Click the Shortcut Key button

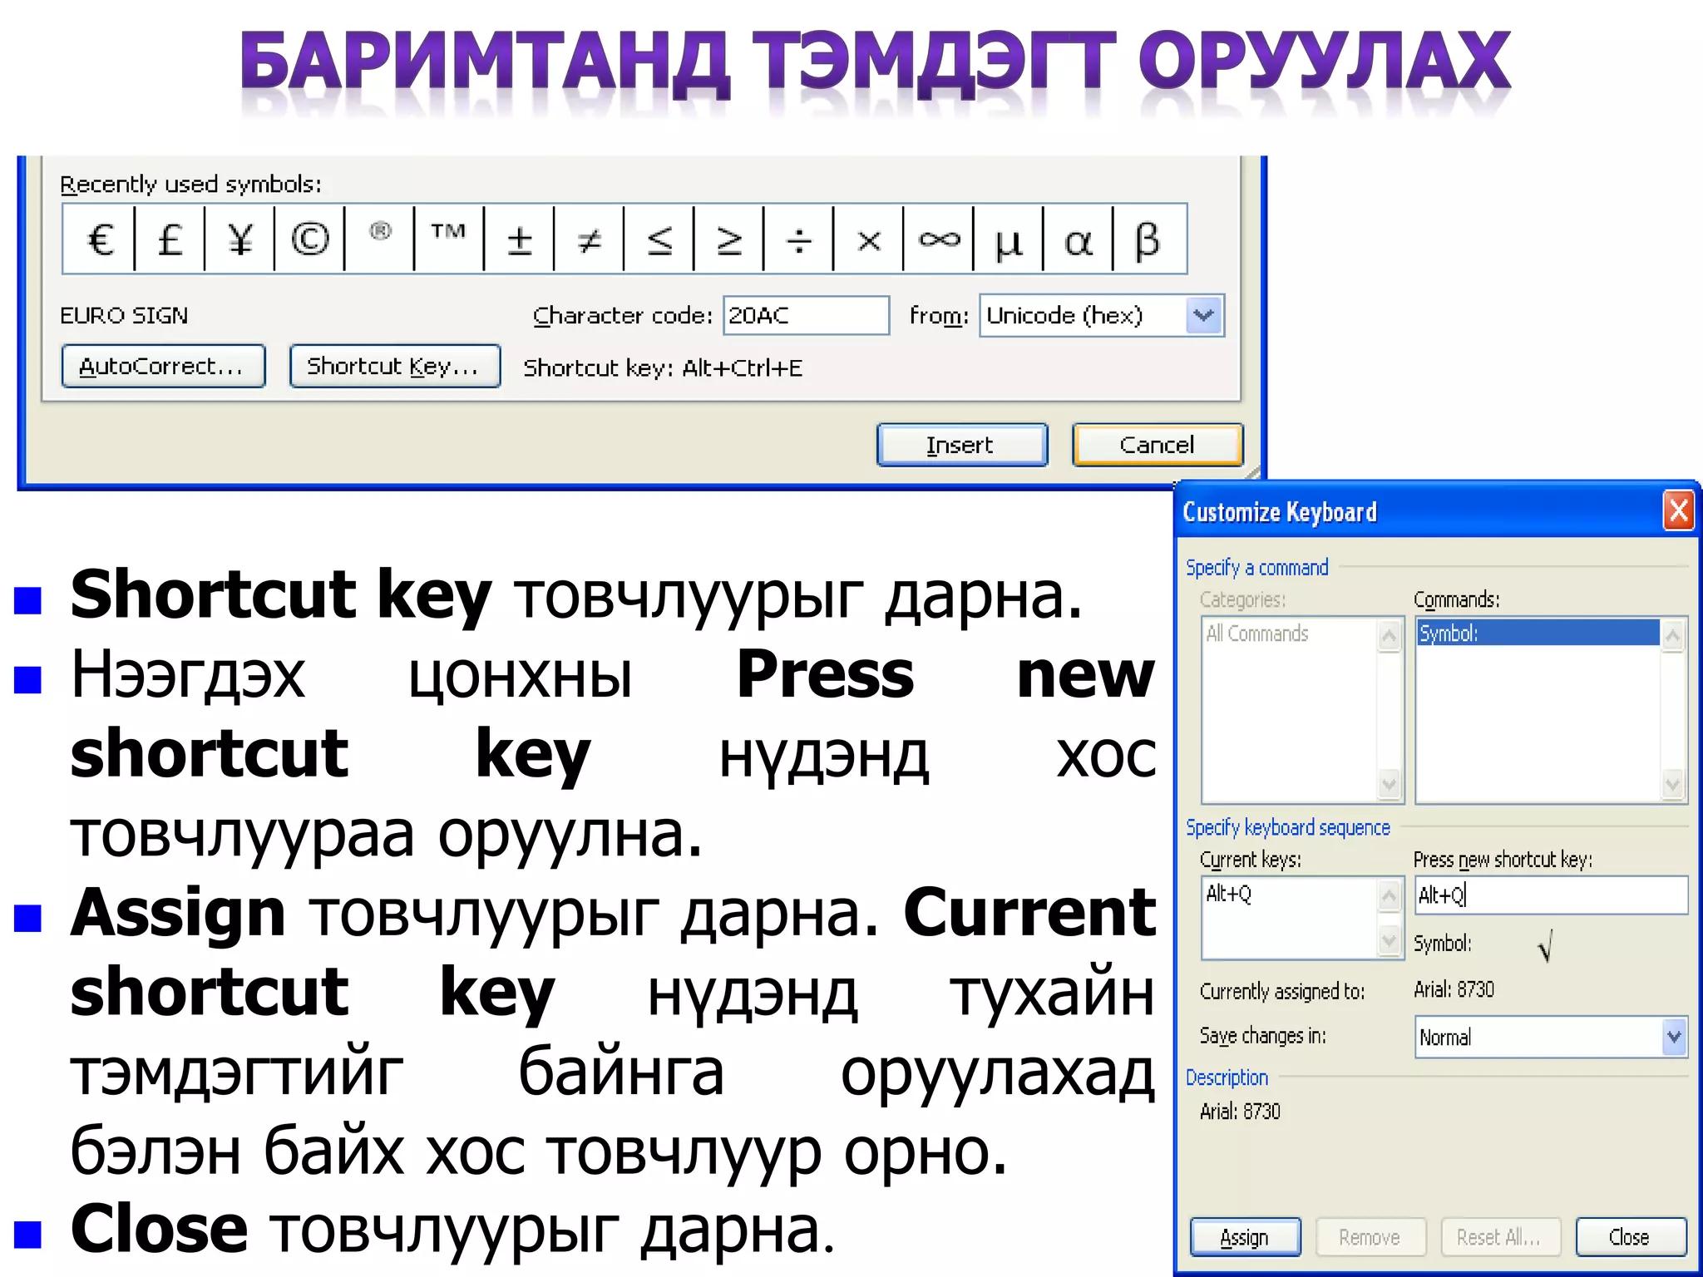tap(395, 366)
